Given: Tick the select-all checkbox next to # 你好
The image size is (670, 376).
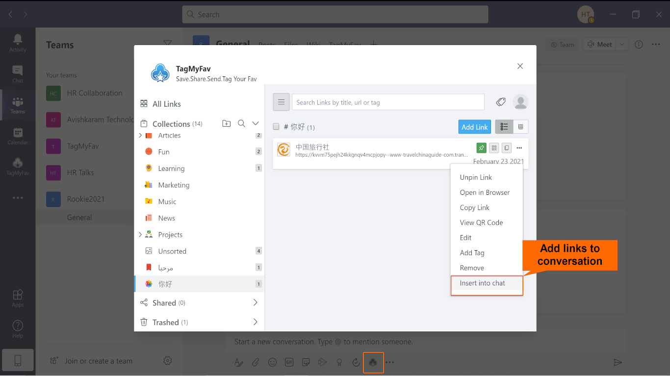Looking at the screenshot, I should click(x=276, y=126).
